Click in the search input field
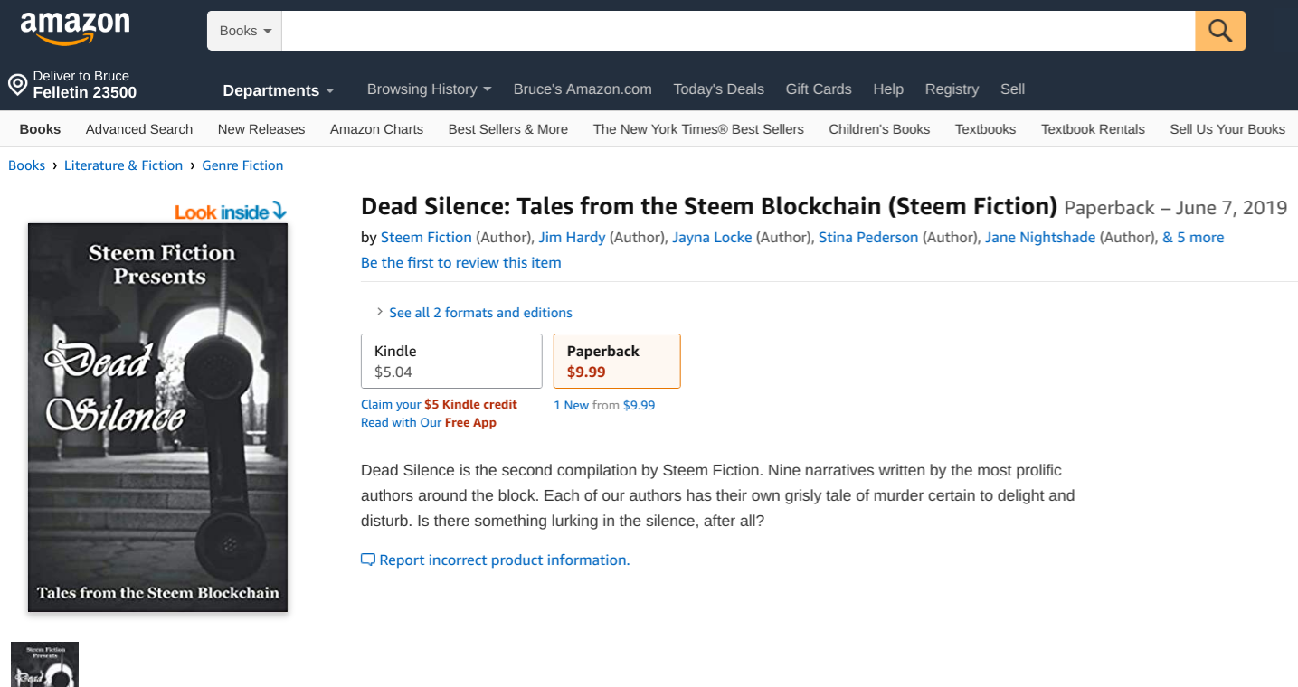The height and width of the screenshot is (687, 1298). pos(737,31)
